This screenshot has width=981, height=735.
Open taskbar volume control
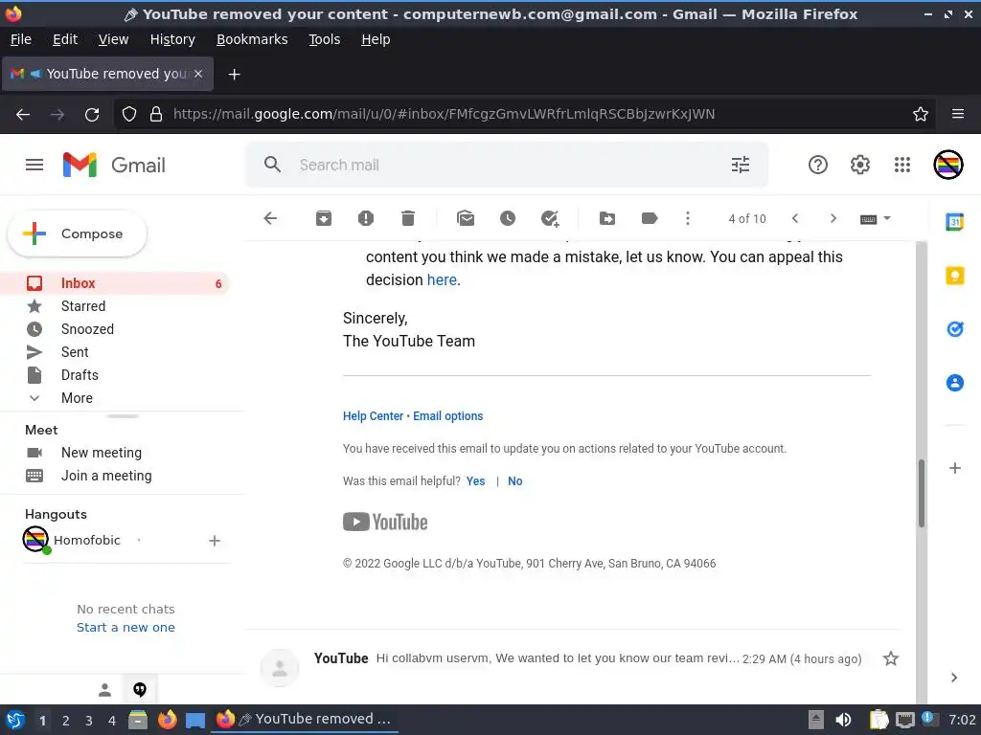pyautogui.click(x=843, y=720)
